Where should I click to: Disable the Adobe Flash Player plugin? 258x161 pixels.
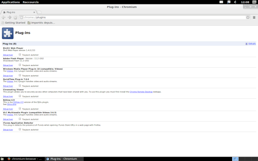pyautogui.click(x=8, y=65)
